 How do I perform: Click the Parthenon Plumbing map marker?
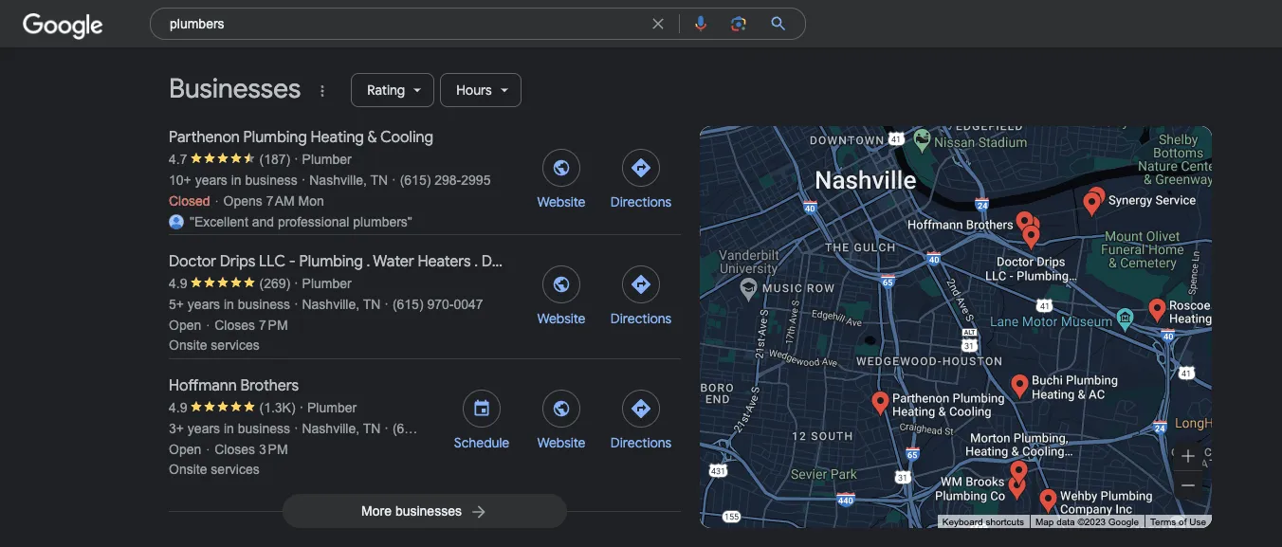point(880,402)
